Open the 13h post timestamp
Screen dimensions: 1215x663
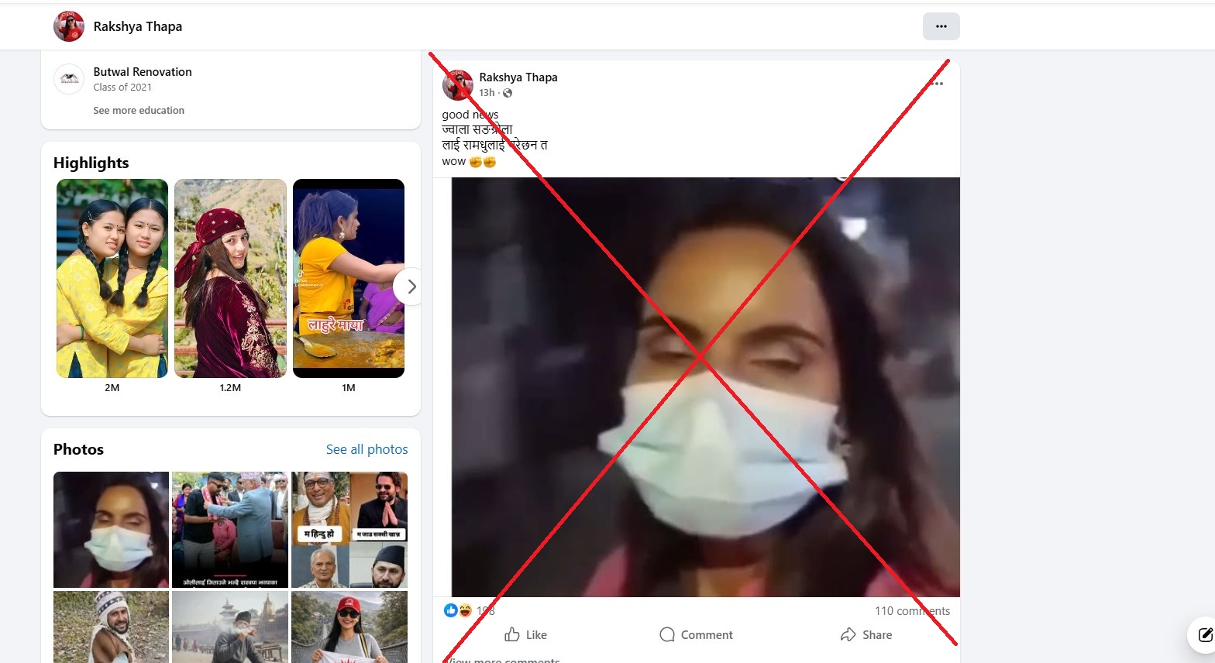(x=487, y=93)
